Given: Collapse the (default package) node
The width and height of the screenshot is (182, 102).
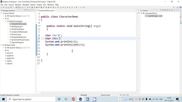Looking at the screenshot, I should click(x=6, y=21).
